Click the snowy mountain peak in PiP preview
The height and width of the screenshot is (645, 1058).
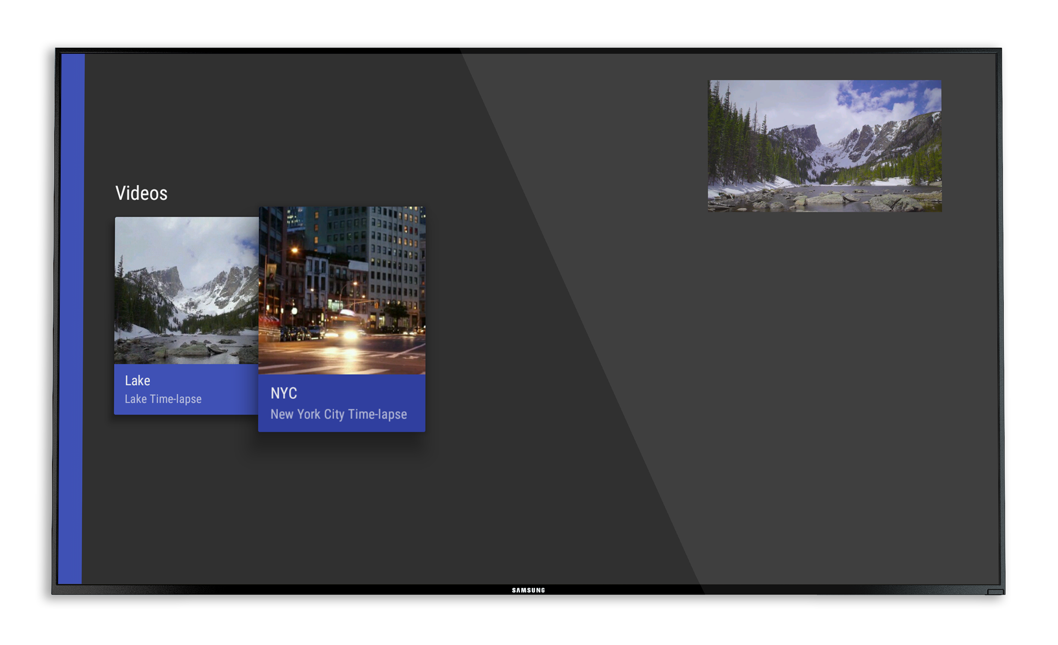(x=801, y=131)
